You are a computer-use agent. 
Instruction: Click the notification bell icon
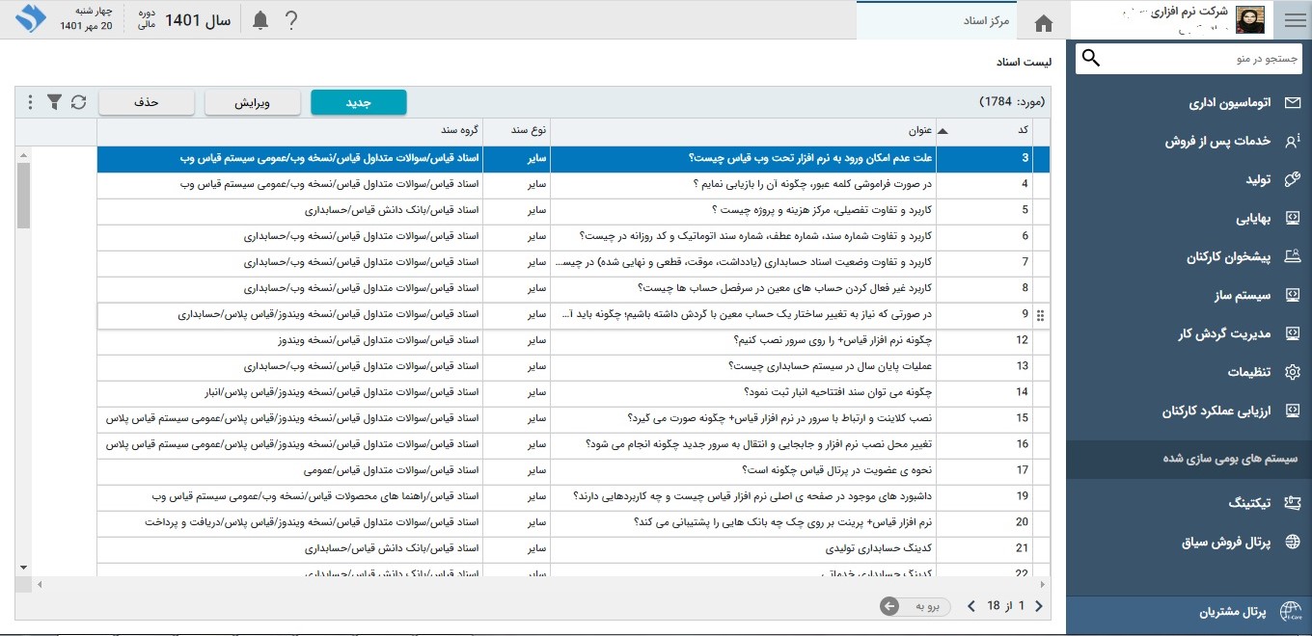[x=260, y=21]
